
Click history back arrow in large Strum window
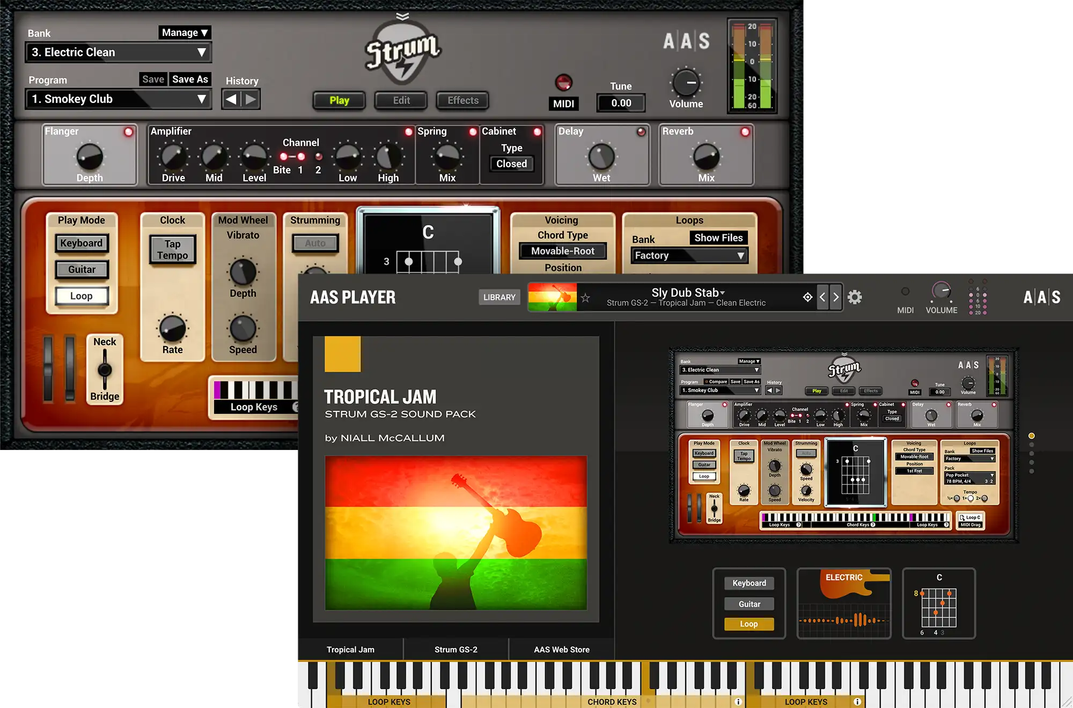point(231,99)
